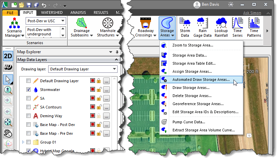
Task: Select the arrow pointer tool
Action: 8,80
